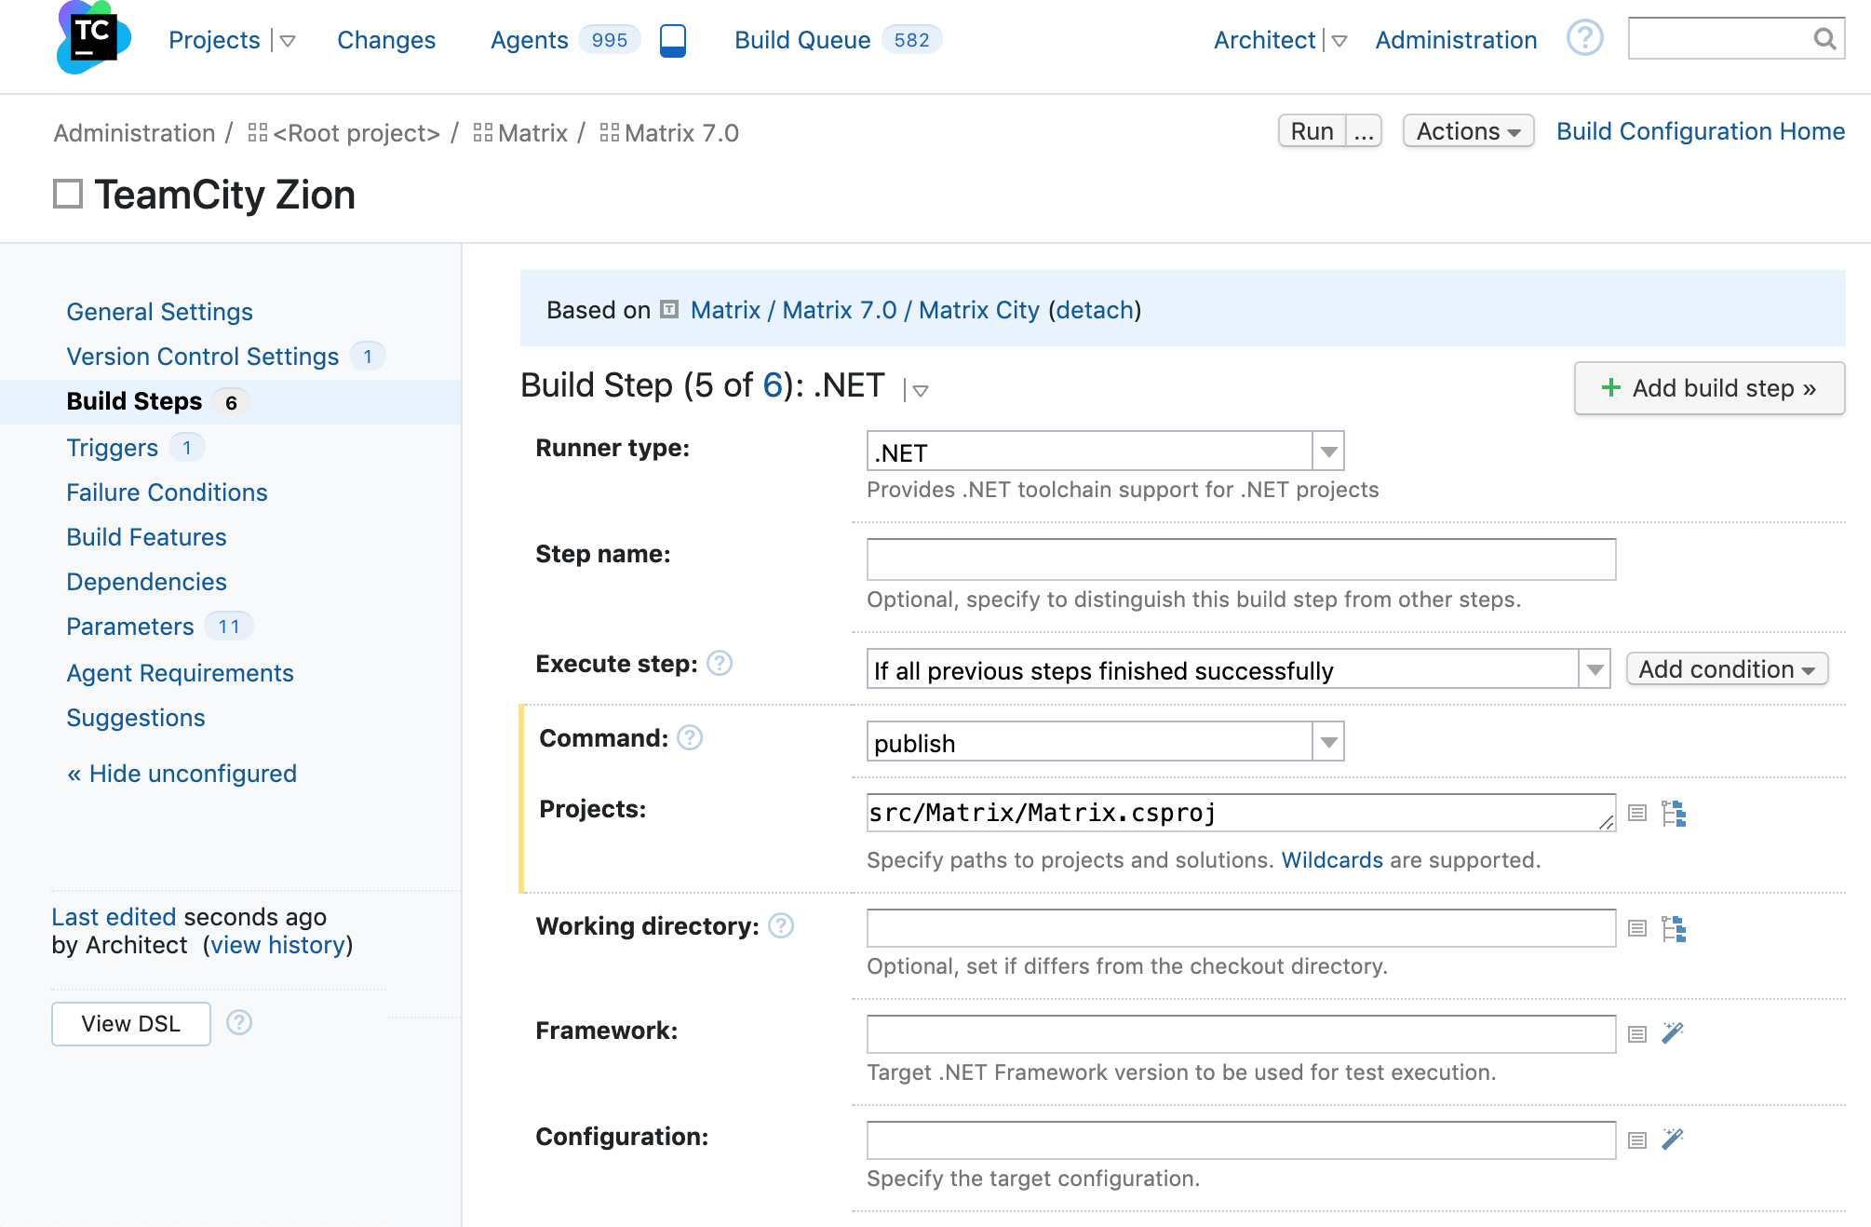
Task: Click the Build Configuration Home link
Action: tap(1700, 131)
